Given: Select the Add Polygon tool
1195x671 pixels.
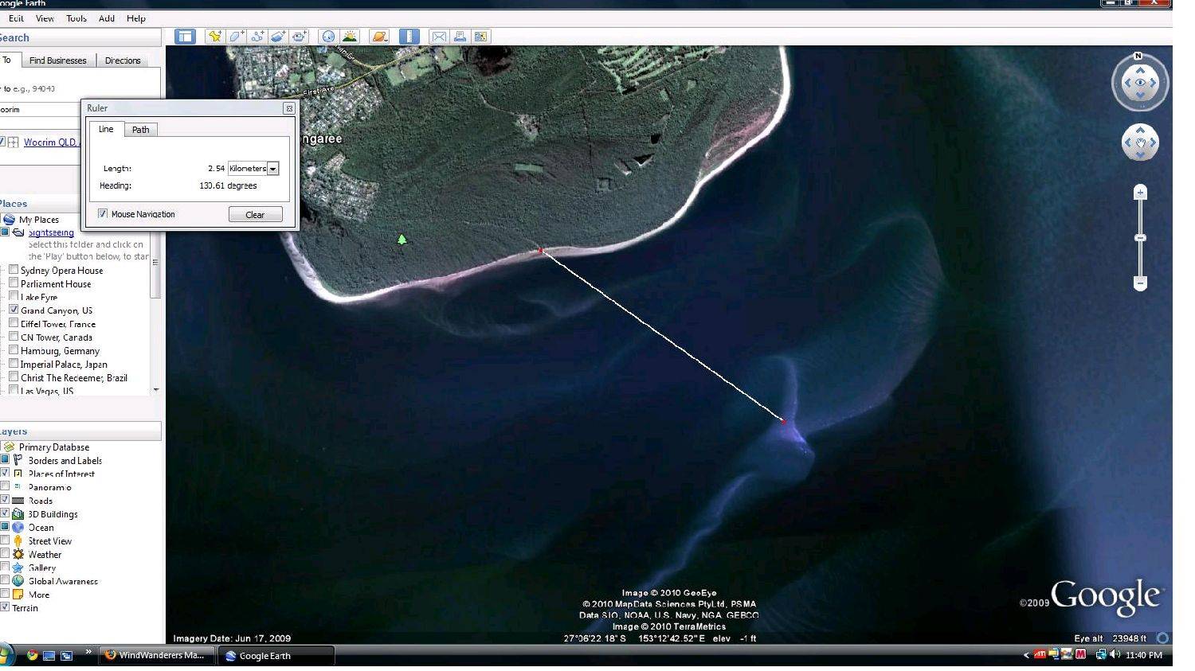Looking at the screenshot, I should point(236,37).
